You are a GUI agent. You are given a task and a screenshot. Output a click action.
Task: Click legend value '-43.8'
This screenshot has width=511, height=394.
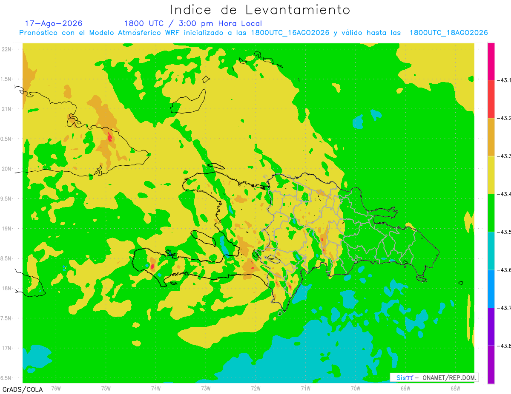(x=504, y=346)
